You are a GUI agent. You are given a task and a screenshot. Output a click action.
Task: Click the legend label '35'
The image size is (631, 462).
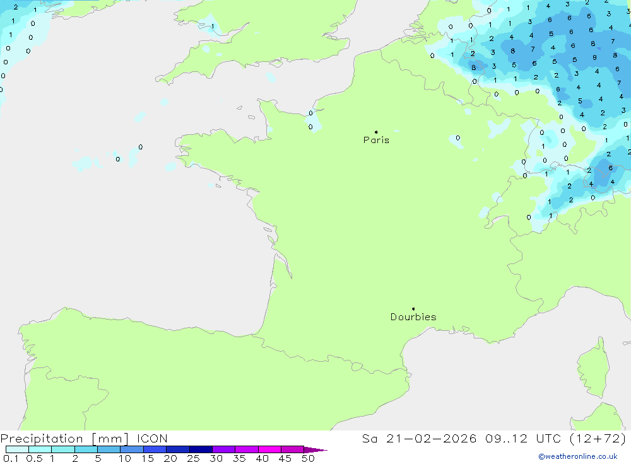pyautogui.click(x=239, y=458)
